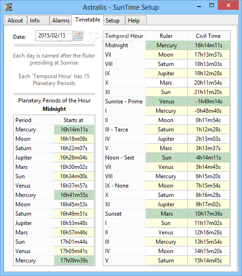Screen dimensions: 242x276
Task: Open the Setup tab
Action: [114, 21]
